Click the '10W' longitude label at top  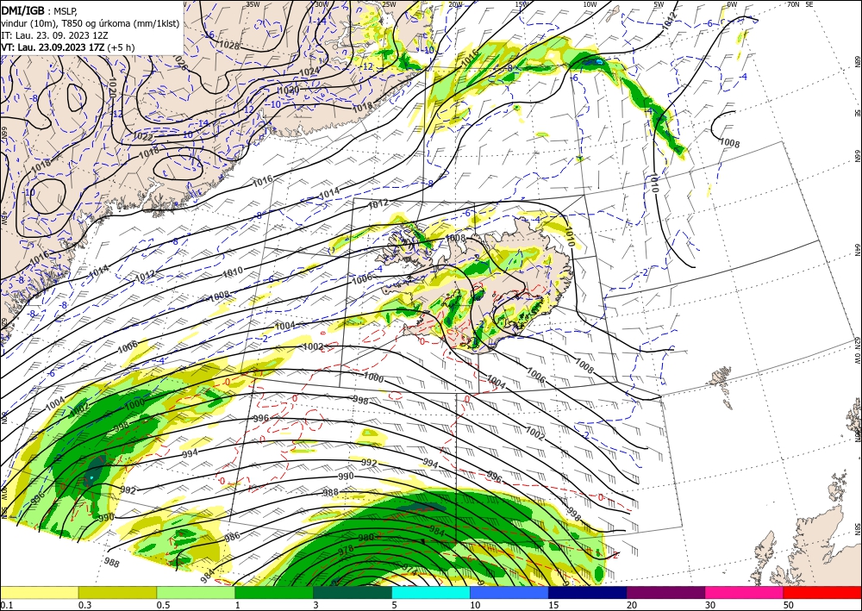590,4
